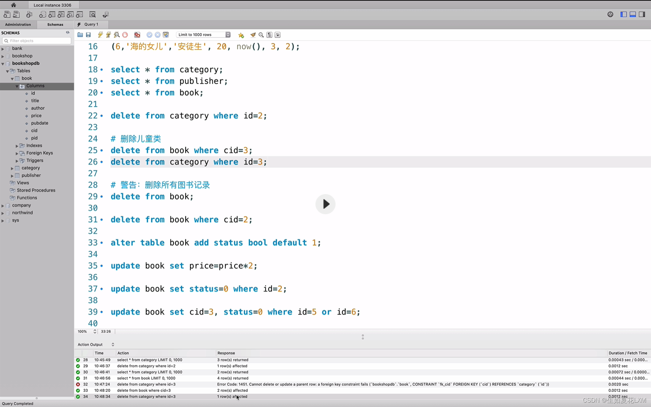Click the editor zoom percentage stepper

pyautogui.click(x=95, y=331)
